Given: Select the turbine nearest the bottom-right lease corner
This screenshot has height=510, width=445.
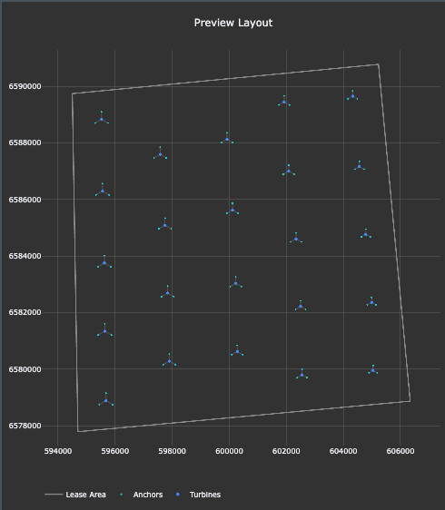Looking at the screenshot, I should (x=373, y=370).
